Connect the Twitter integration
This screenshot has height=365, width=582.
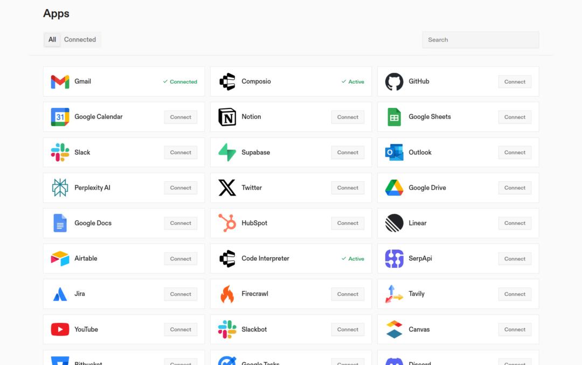[x=348, y=188]
